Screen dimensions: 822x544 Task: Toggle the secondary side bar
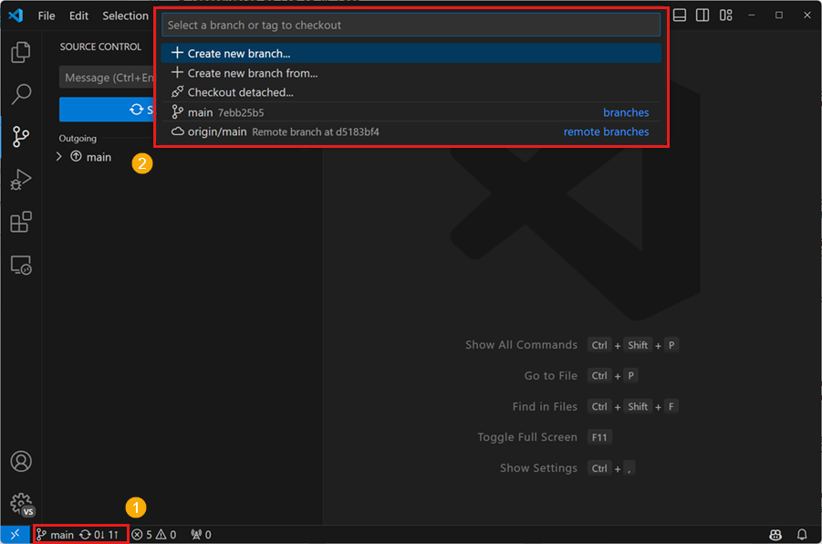click(x=702, y=15)
